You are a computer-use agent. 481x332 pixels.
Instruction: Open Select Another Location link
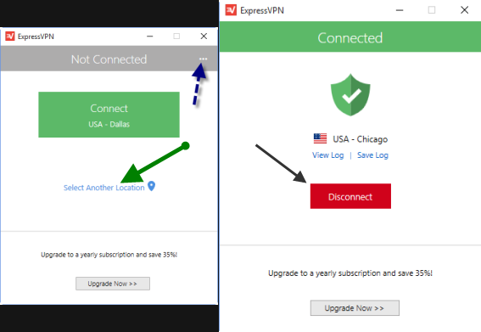(104, 188)
